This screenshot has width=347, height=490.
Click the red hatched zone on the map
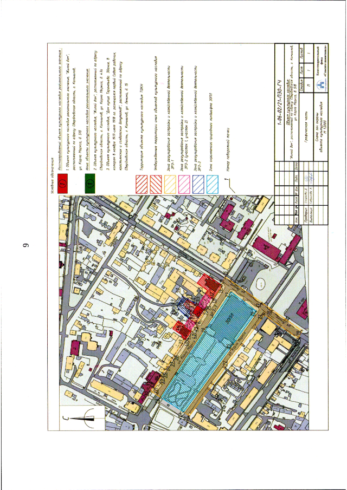pos(211,283)
